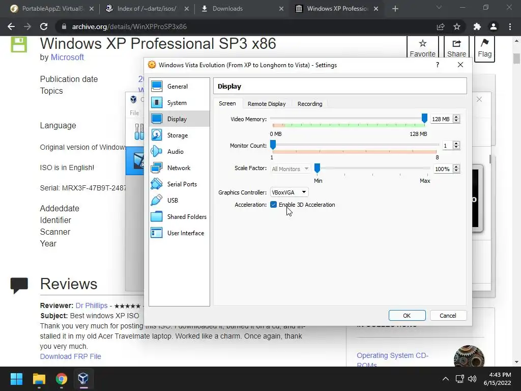Decrease Video Memory with the down stepper
This screenshot has height=391, width=521.
(x=456, y=121)
